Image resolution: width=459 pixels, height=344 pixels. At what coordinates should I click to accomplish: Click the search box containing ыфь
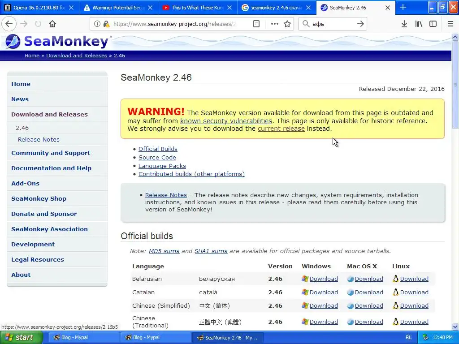[332, 24]
